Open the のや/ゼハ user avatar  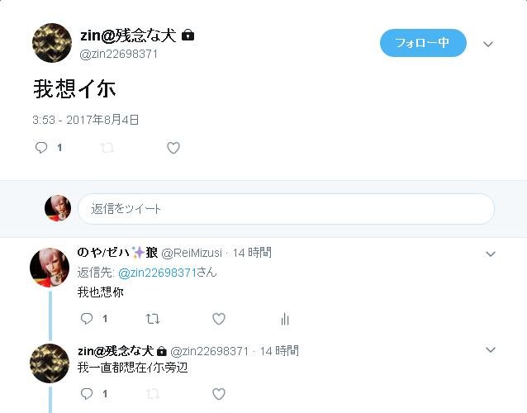point(50,268)
